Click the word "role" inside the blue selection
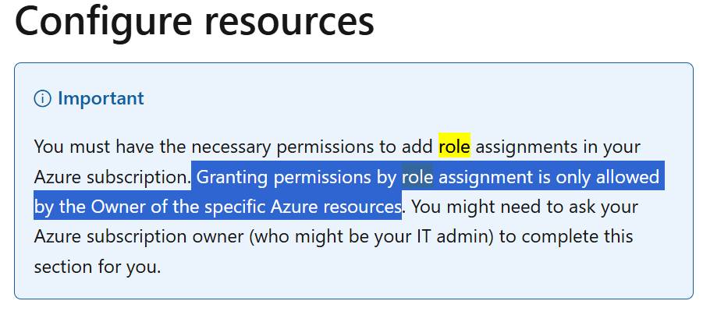703x315 pixels. 417,178
